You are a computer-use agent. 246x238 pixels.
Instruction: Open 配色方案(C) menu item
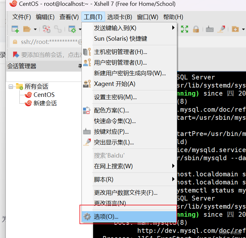(x=129, y=110)
